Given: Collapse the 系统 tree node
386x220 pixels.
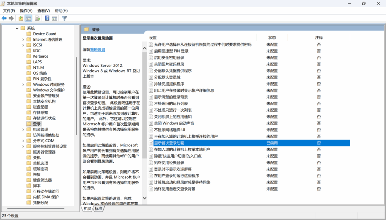Looking at the screenshot, I should click(x=17, y=28).
